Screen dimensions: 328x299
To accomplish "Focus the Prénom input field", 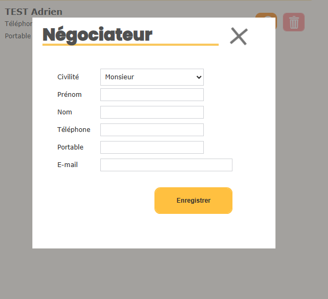I will 152,95.
